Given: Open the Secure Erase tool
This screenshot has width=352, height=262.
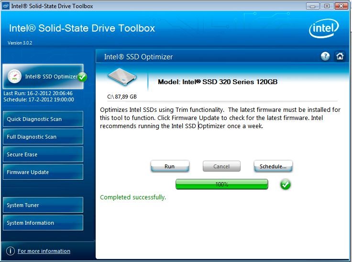Looking at the screenshot, I should click(43, 154).
